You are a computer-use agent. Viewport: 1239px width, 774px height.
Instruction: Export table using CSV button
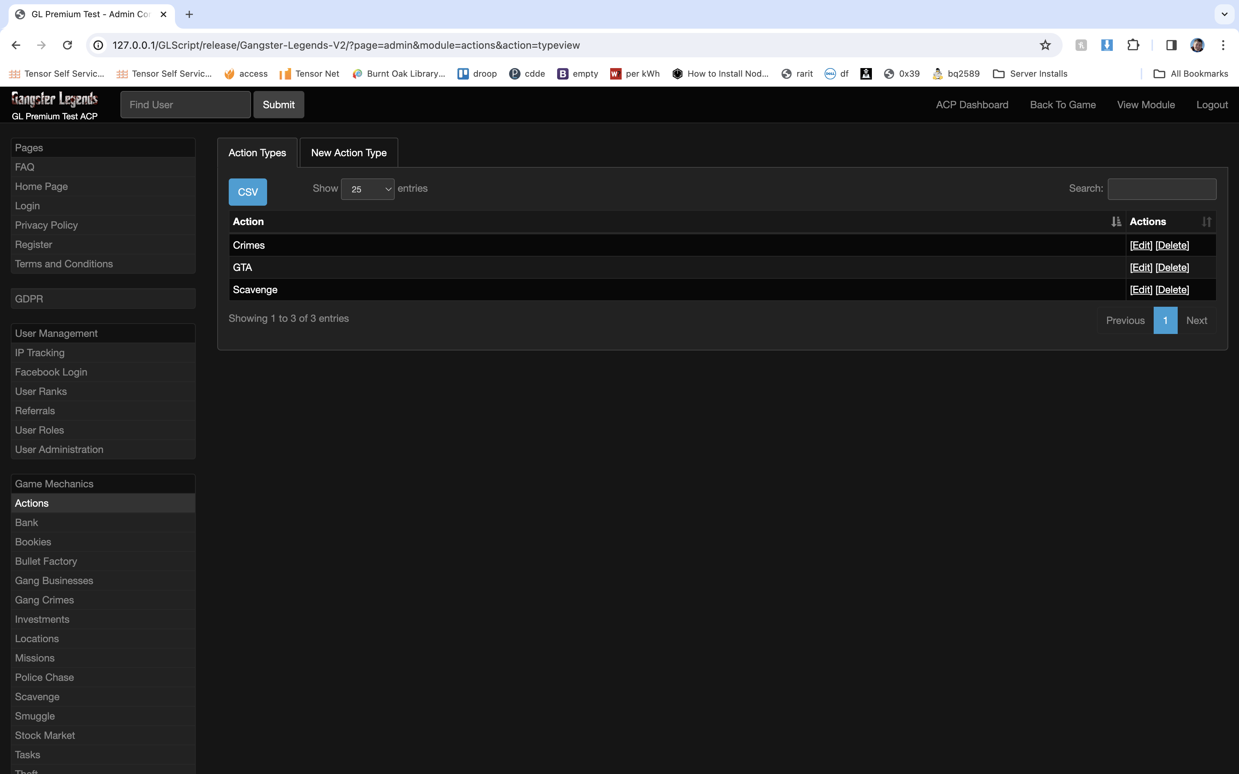tap(248, 192)
